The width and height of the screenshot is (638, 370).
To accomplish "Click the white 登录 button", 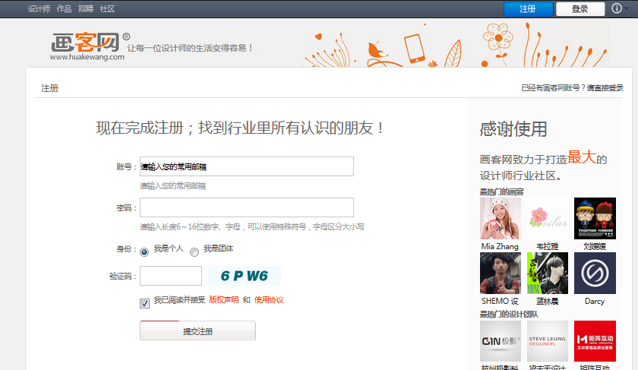I will click(580, 9).
